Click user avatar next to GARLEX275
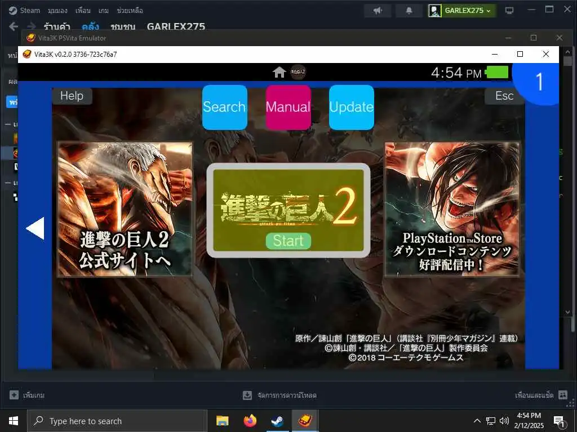 [434, 11]
